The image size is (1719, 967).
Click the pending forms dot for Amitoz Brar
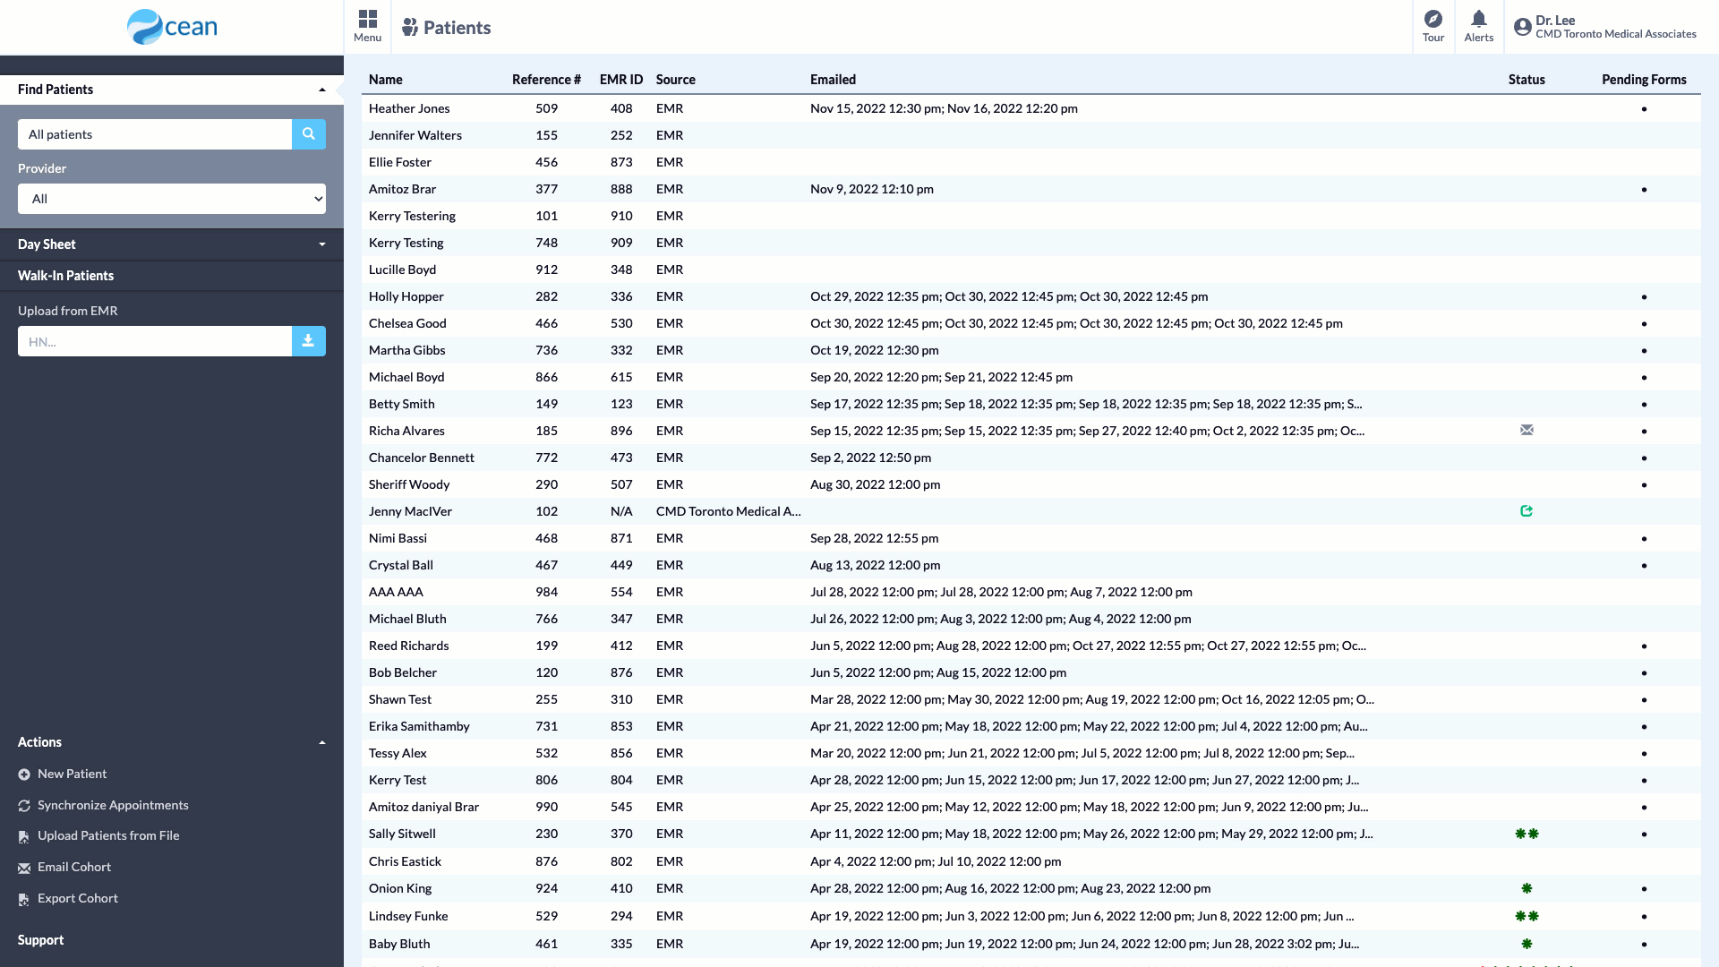click(x=1644, y=189)
